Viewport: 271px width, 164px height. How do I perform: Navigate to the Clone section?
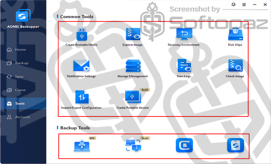(20, 90)
